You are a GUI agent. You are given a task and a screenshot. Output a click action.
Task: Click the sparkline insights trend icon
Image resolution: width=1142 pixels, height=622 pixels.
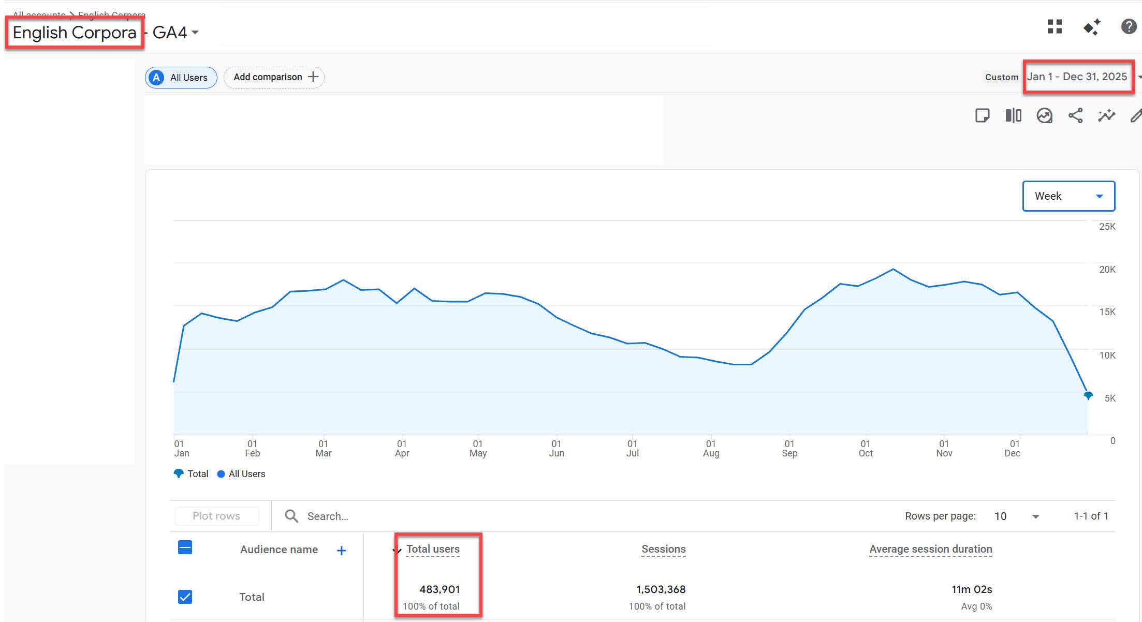point(1106,115)
